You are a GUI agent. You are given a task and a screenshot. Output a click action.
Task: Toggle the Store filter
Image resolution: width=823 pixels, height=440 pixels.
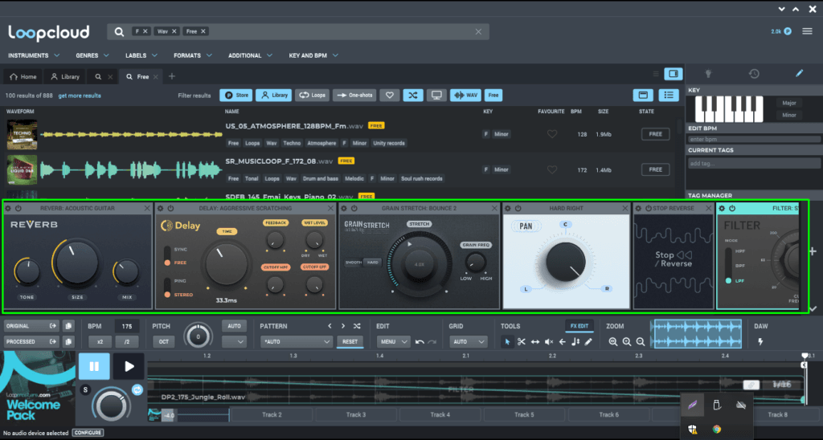pyautogui.click(x=236, y=95)
